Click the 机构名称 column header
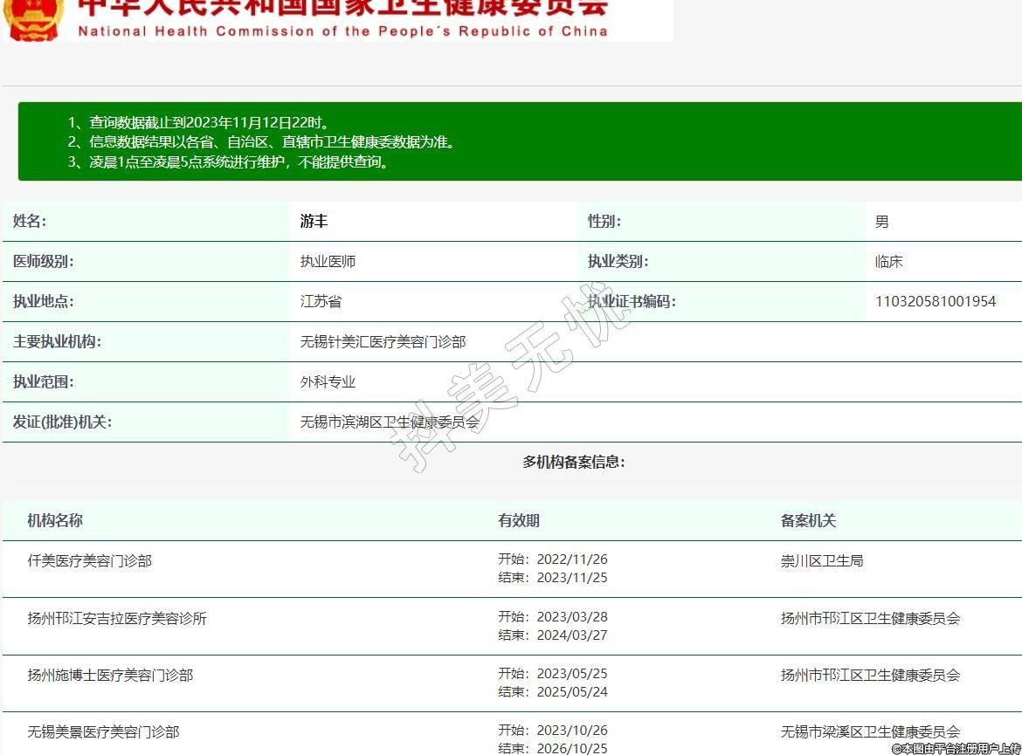The height and width of the screenshot is (755, 1022). pos(55,521)
